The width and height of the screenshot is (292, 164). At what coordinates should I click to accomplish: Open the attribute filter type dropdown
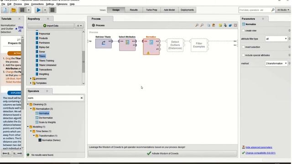pyautogui.click(x=276, y=39)
